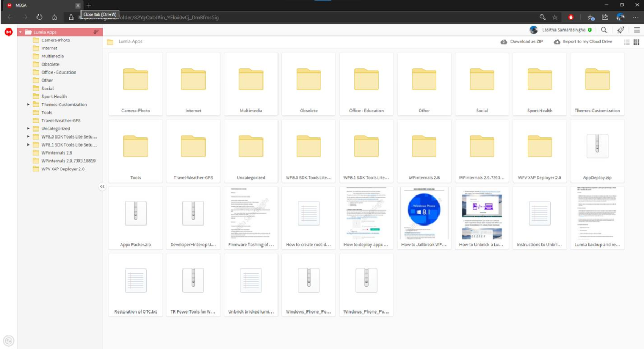Click Download as ZIP
The width and height of the screenshot is (644, 349).
pyautogui.click(x=522, y=42)
